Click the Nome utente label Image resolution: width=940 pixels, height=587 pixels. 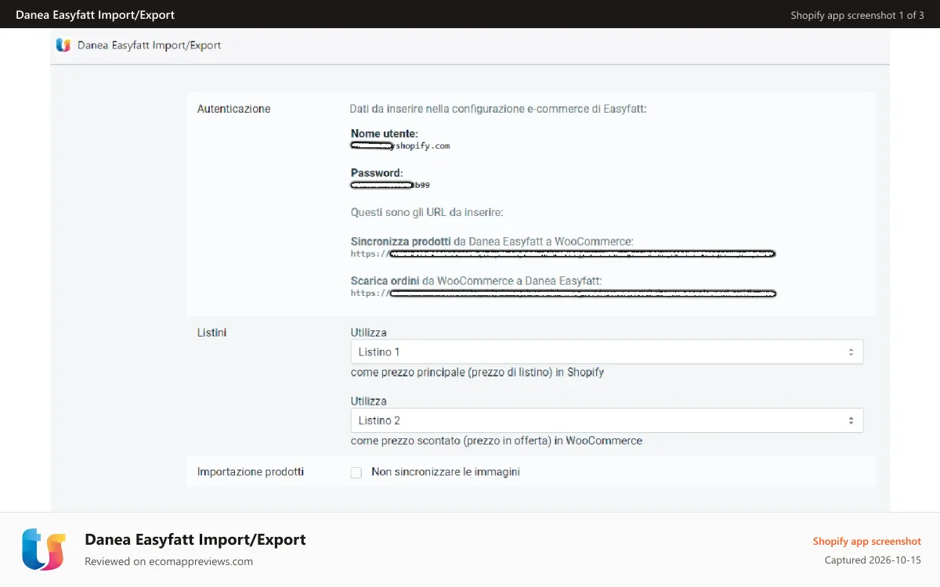click(x=385, y=134)
